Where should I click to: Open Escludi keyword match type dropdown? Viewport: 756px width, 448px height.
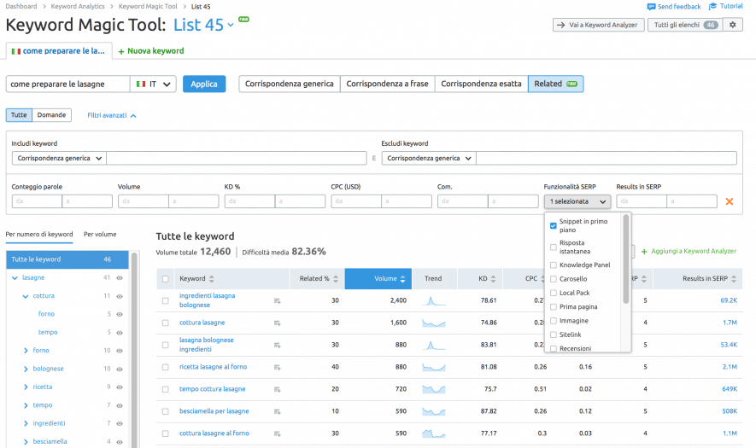429,158
